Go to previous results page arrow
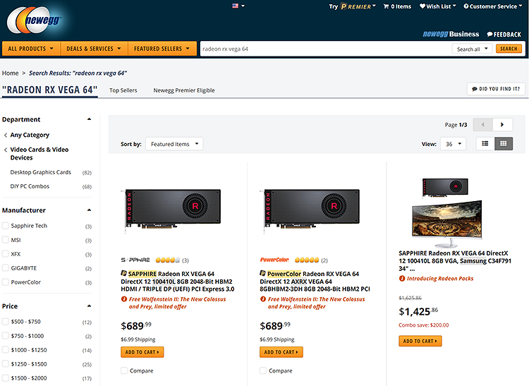 click(482, 124)
